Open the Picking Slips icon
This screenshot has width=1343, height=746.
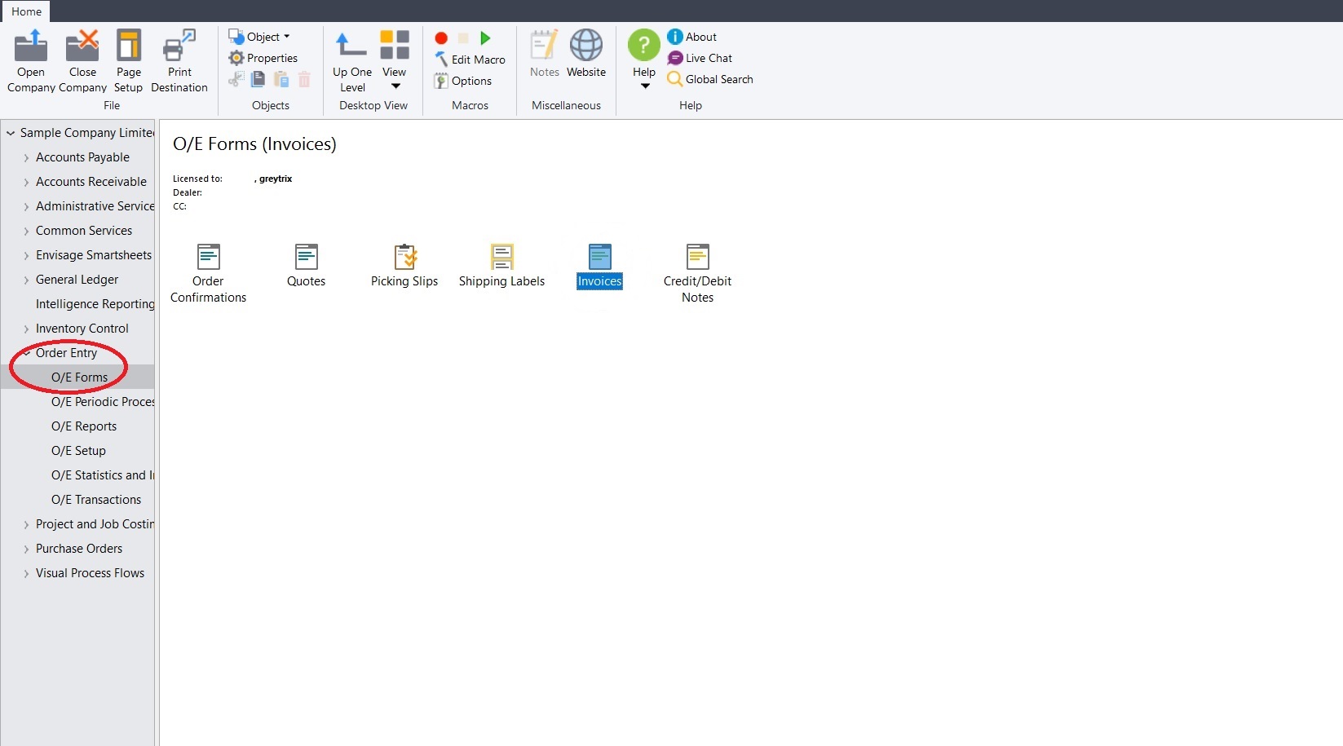click(404, 258)
